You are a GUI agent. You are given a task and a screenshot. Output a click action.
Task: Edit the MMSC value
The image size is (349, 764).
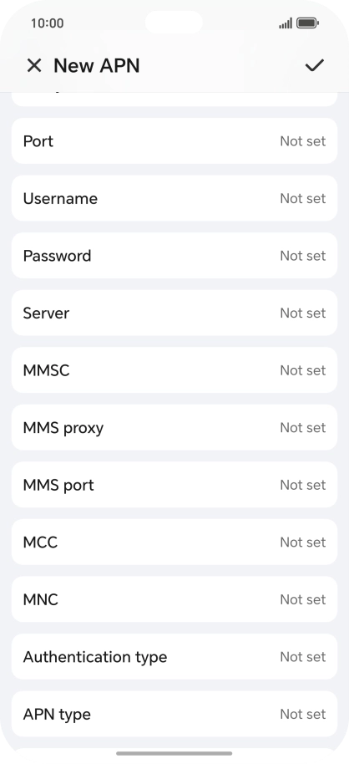pos(174,369)
